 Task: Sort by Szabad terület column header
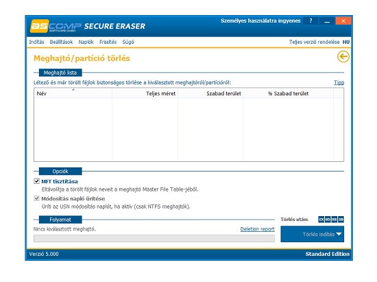(x=210, y=93)
